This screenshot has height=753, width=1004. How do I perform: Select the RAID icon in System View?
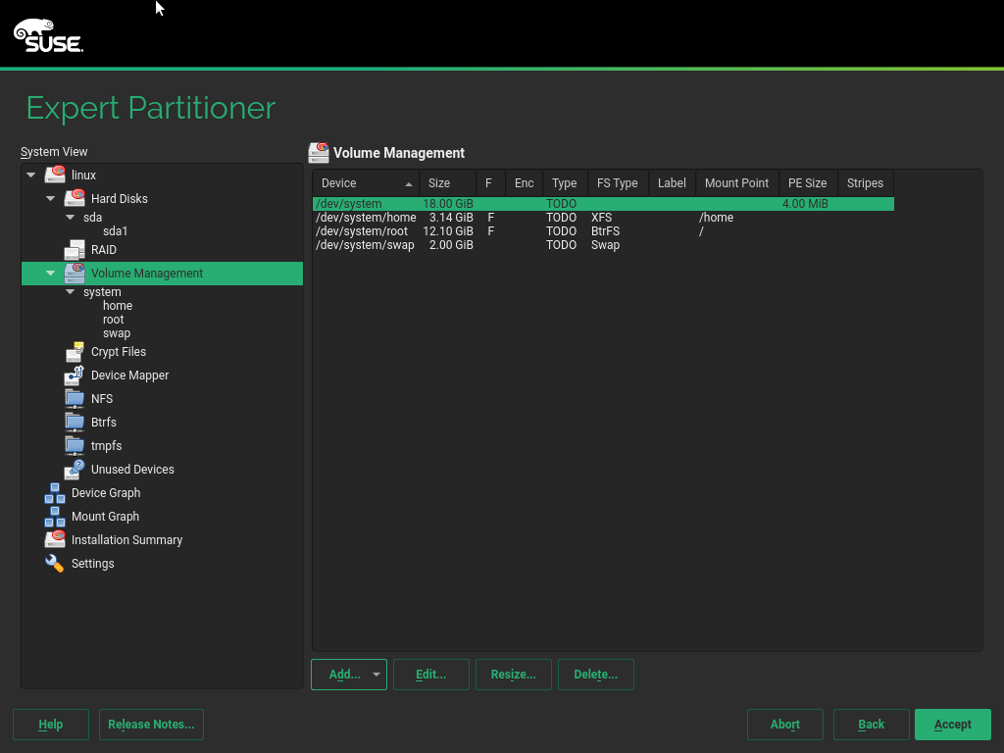coord(75,250)
